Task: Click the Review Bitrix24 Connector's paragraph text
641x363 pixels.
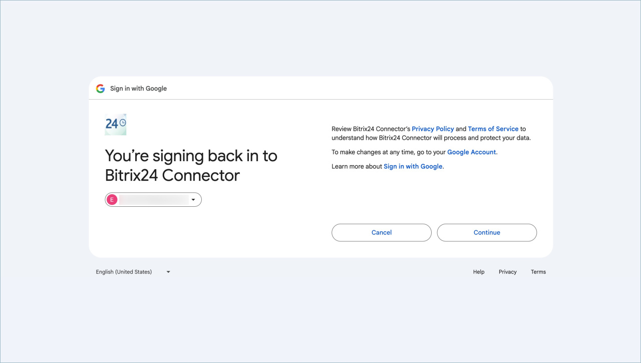Action: (x=431, y=133)
